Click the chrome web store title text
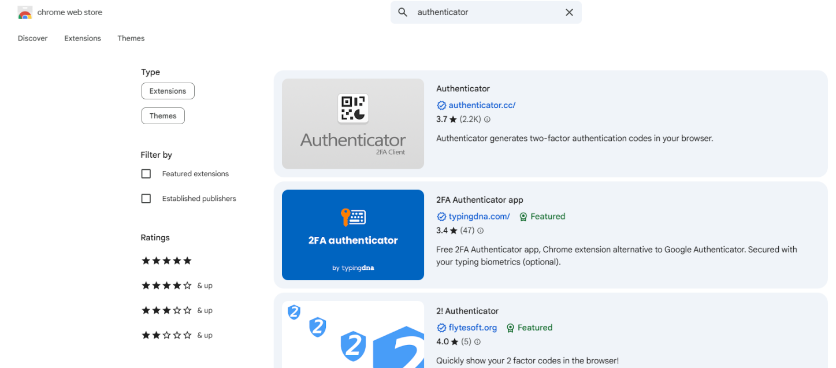Image resolution: width=836 pixels, height=368 pixels. point(70,12)
